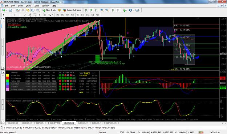Click the Templates icon
The width and height of the screenshot is (227, 134).
137,10
